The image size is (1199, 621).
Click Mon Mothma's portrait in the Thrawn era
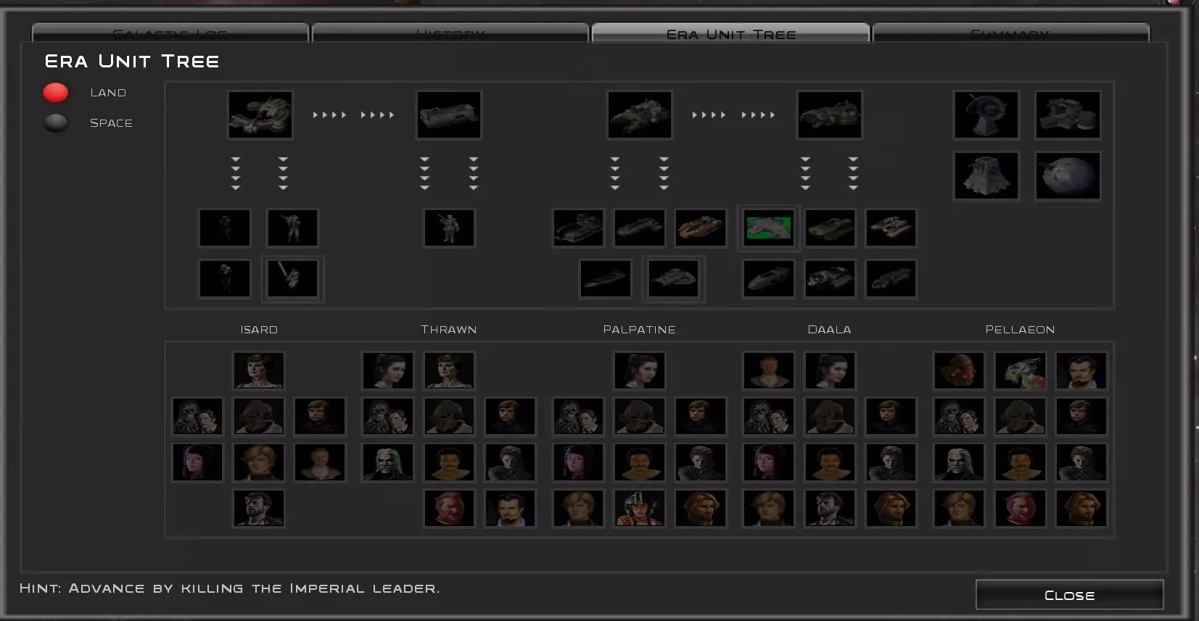coord(449,370)
